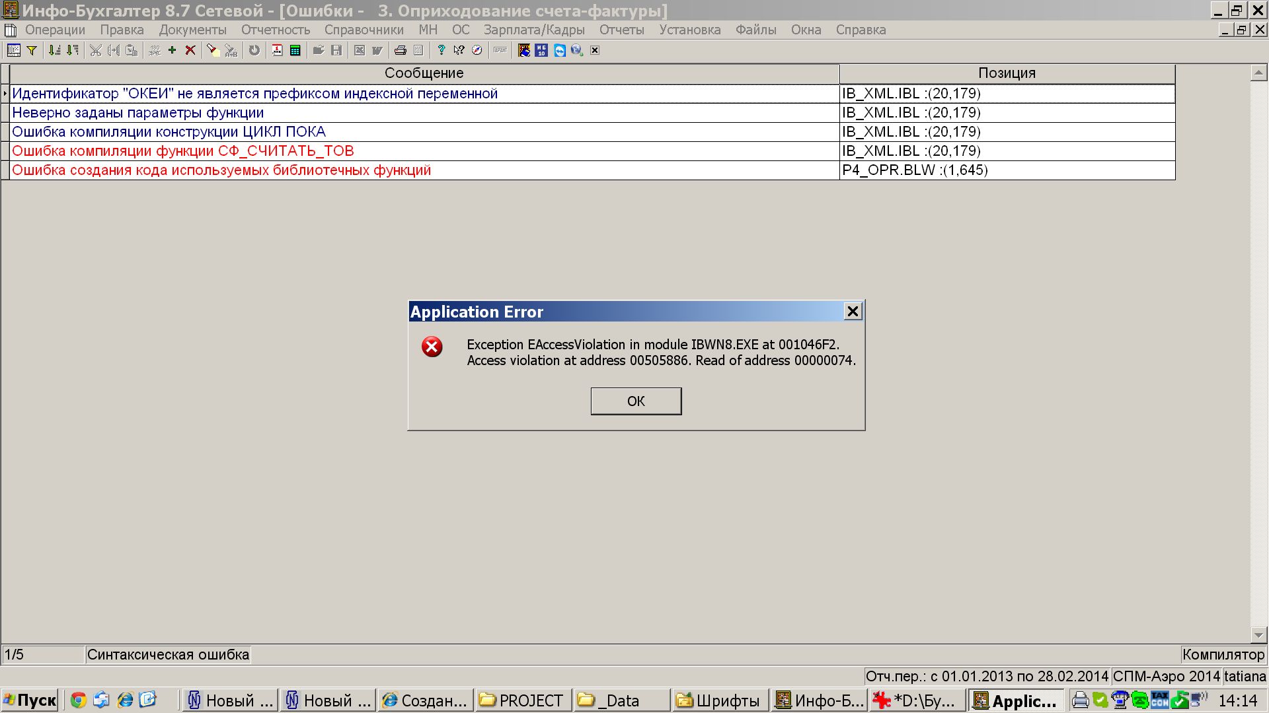Close the Application Error dialog
Screen dimensions: 1269x713
click(853, 312)
